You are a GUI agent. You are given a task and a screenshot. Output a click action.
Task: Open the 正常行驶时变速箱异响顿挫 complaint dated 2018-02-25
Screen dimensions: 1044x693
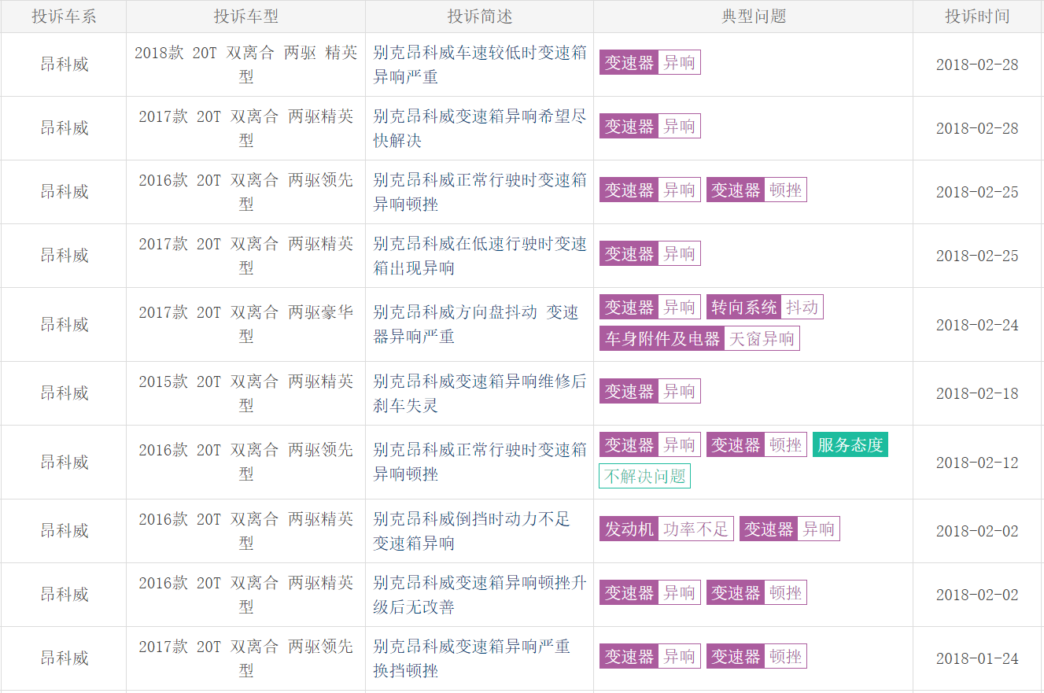click(x=480, y=192)
